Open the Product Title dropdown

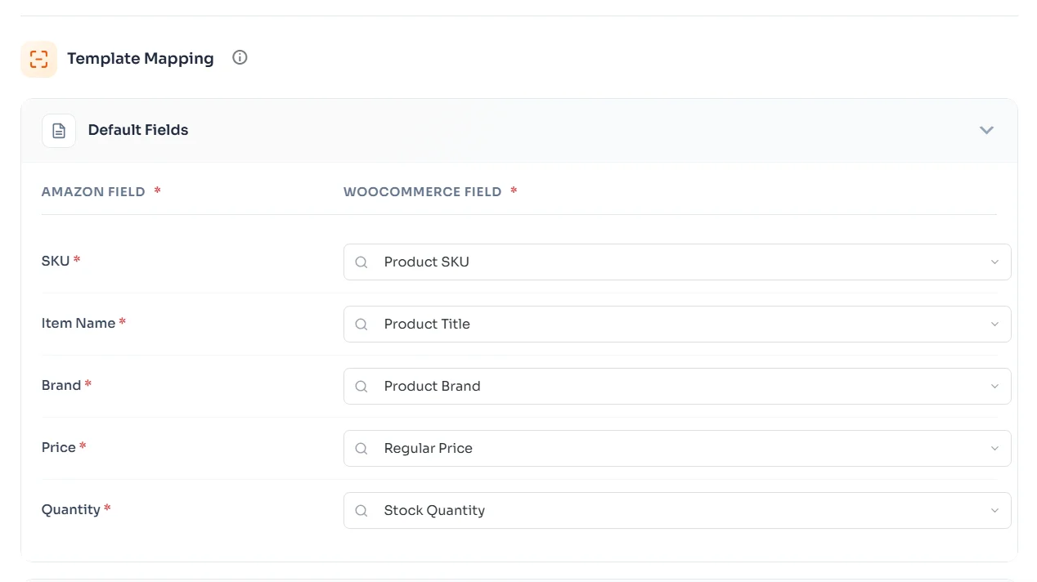pyautogui.click(x=994, y=324)
